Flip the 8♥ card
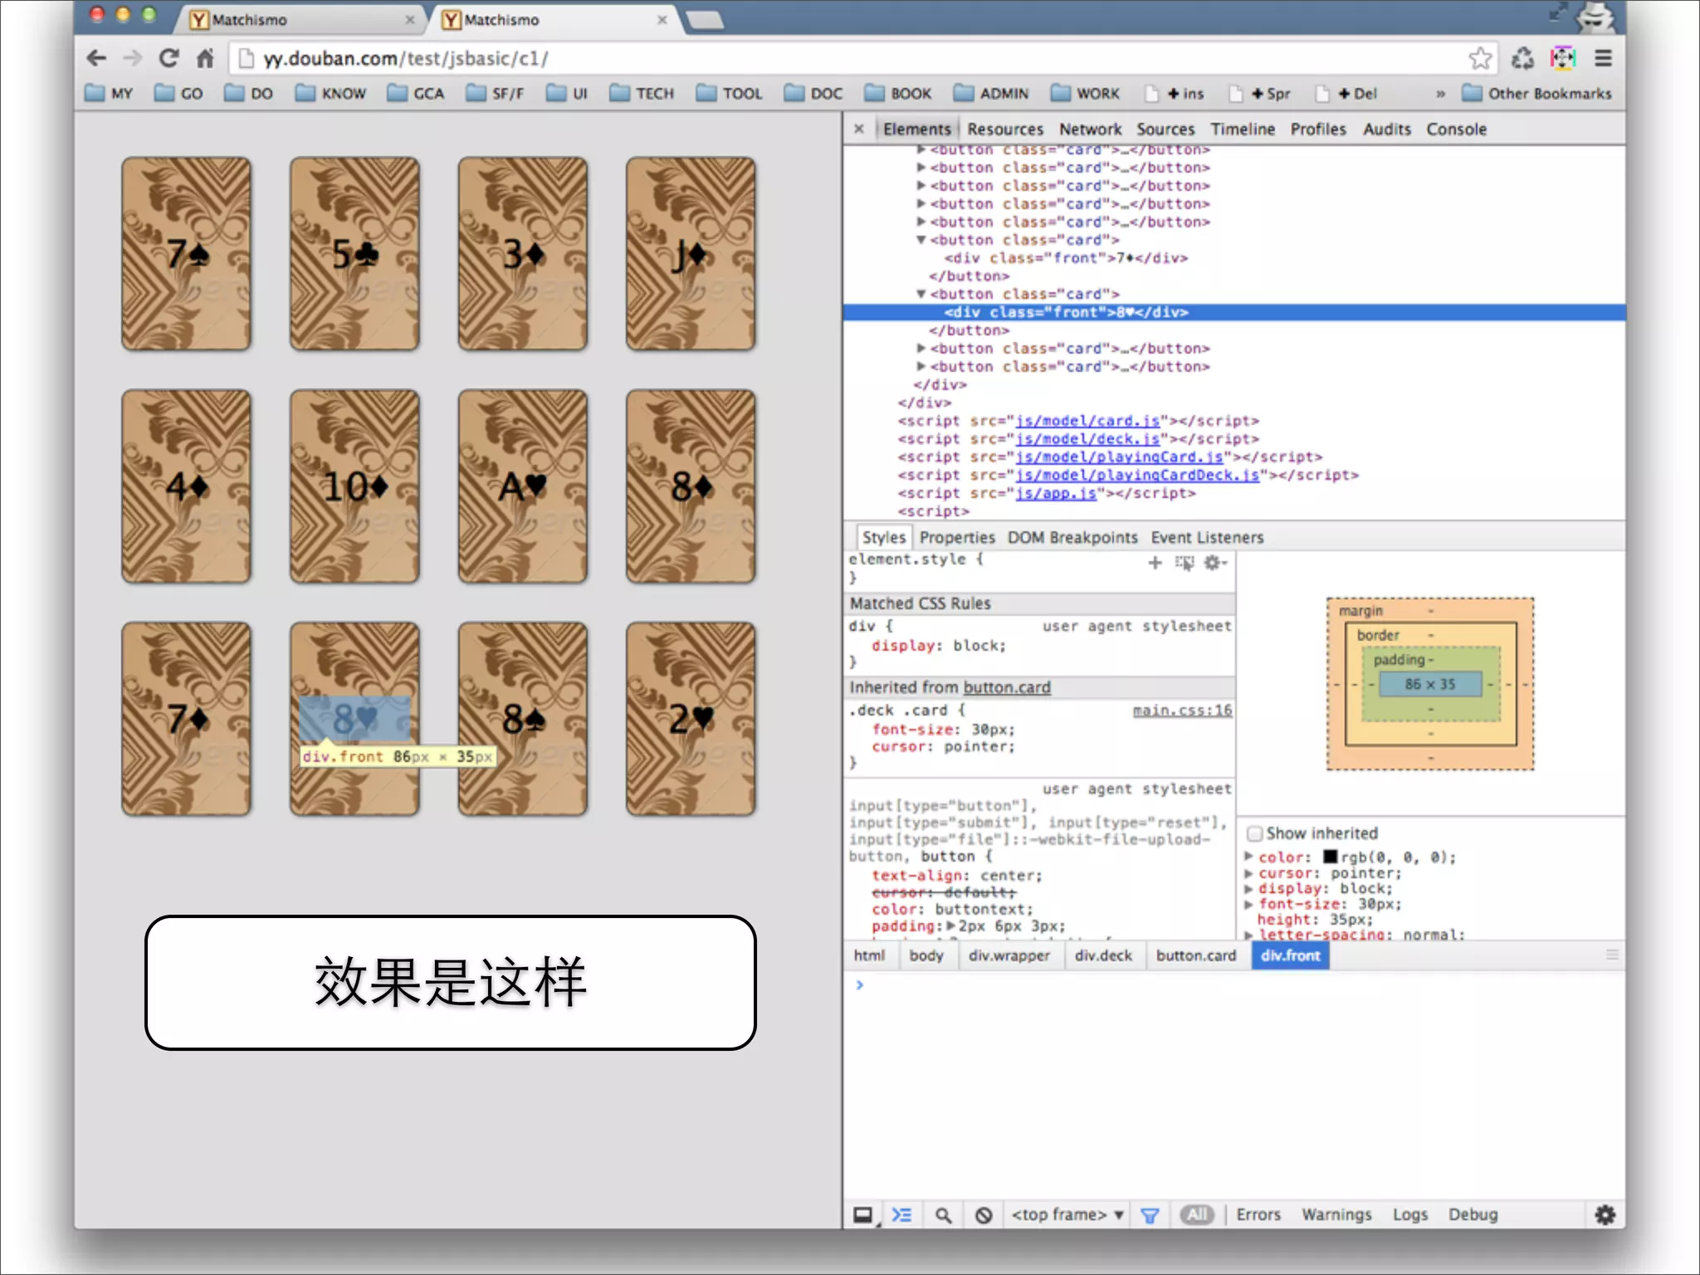Image resolution: width=1700 pixels, height=1275 pixels. (354, 719)
